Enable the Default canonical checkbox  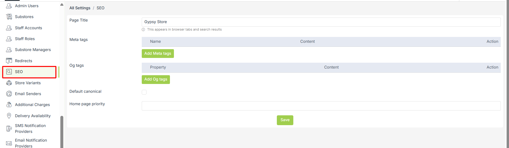(144, 92)
